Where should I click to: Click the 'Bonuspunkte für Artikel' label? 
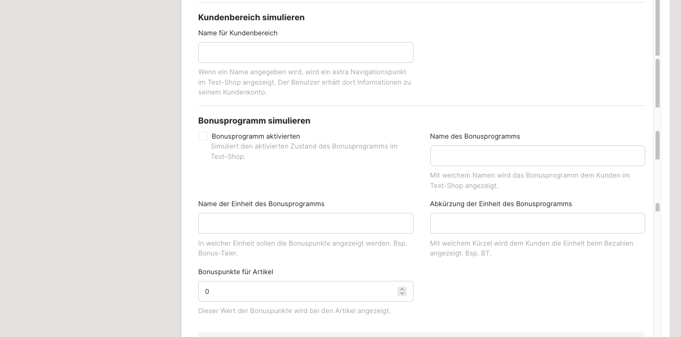tap(236, 272)
